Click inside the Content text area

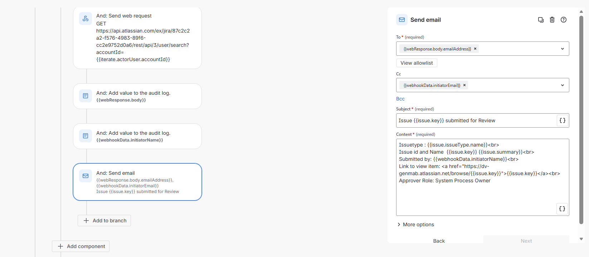tap(482, 177)
